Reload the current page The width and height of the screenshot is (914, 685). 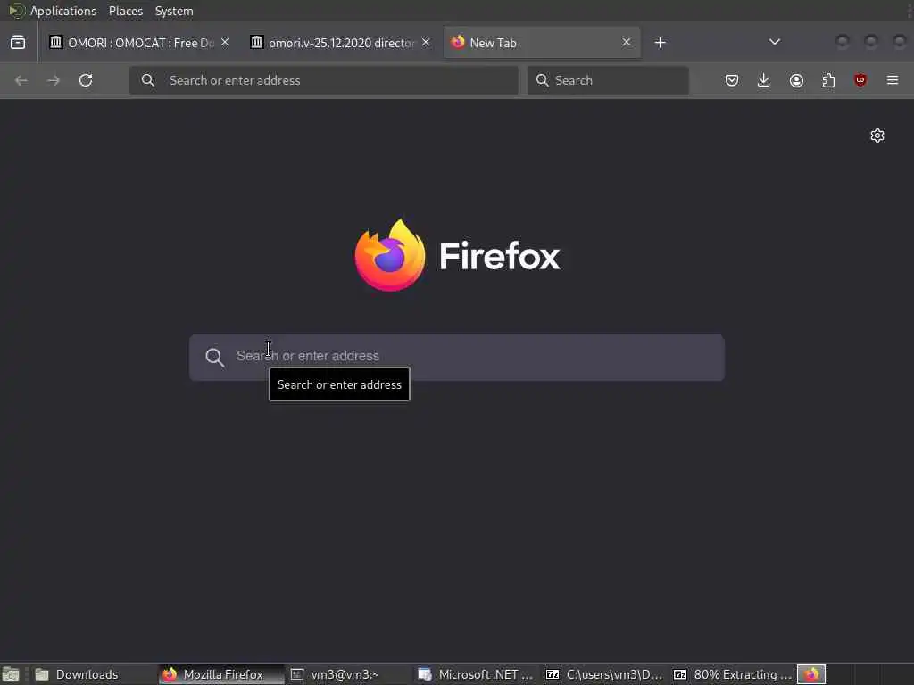(x=86, y=80)
